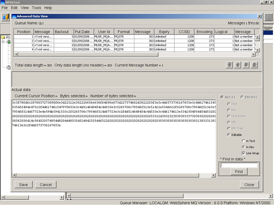274x205 pixels.
Task: Close the Advanced Data View dialog
Action: [259, 16]
